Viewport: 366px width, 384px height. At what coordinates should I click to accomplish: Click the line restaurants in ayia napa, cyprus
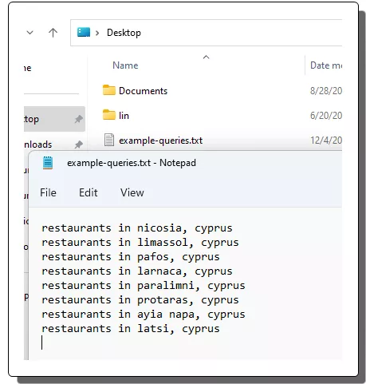[x=144, y=315]
